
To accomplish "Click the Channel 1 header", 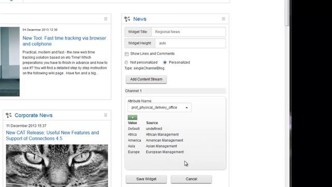I will click(175, 91).
